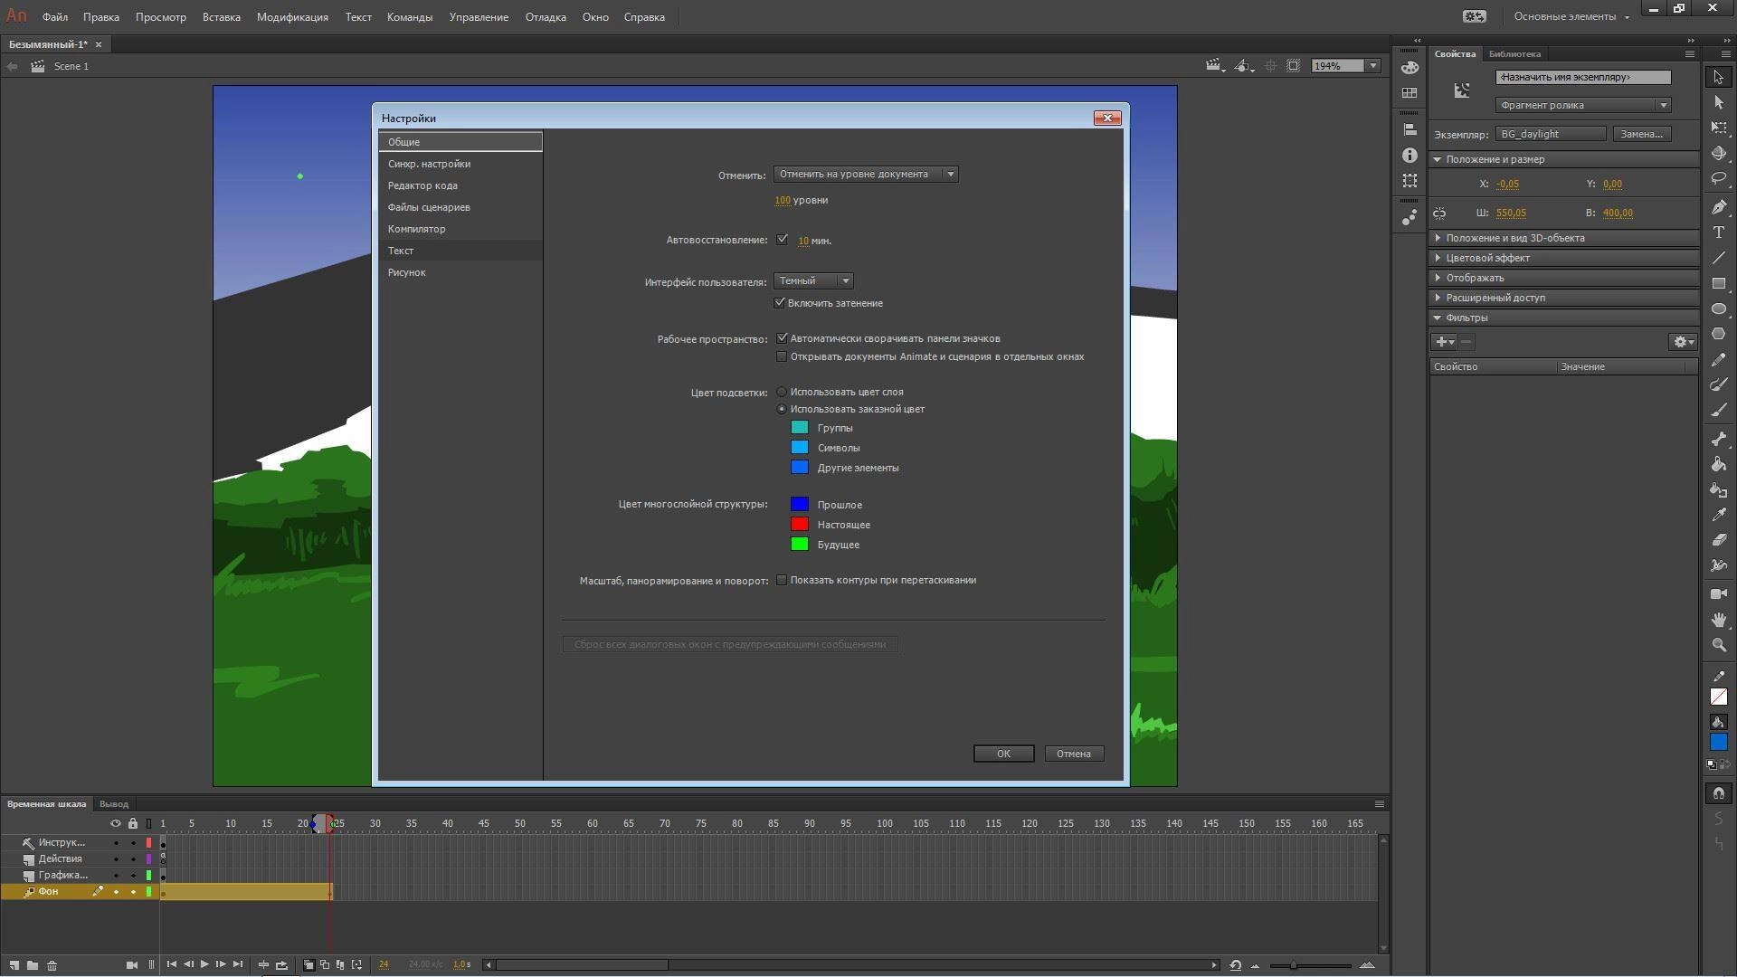1737x977 pixels.
Task: Select the Camera tool in tools panel
Action: (1719, 593)
